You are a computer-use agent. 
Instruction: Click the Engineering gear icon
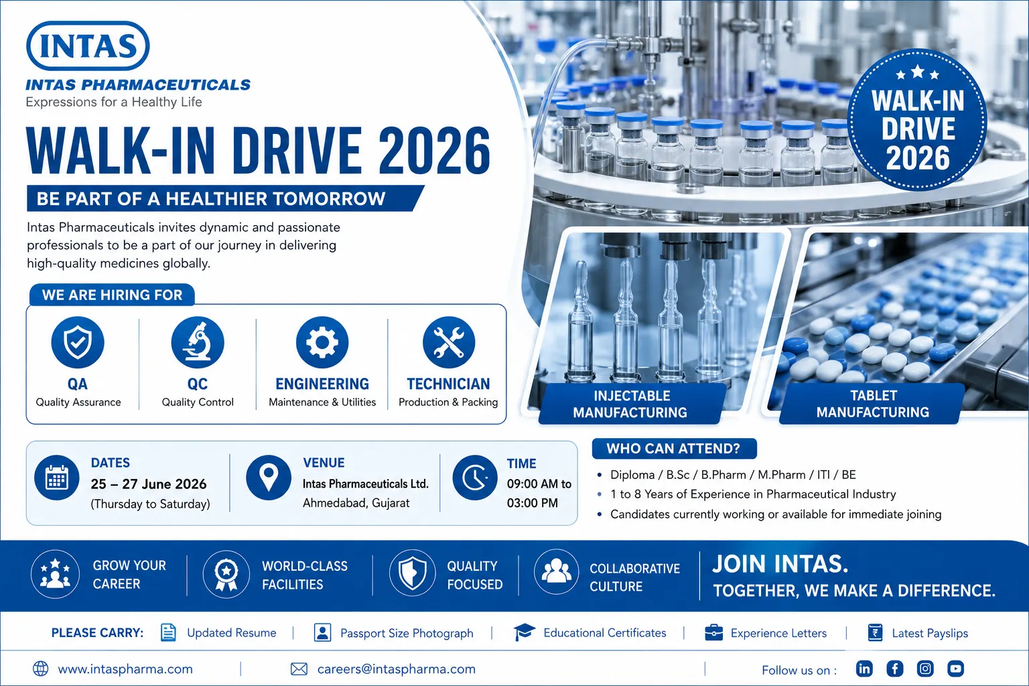pos(322,342)
